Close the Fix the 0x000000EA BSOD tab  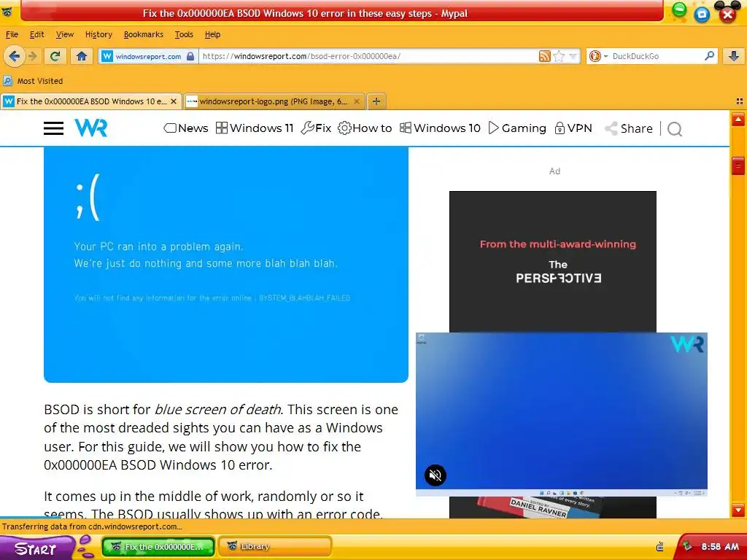point(174,101)
